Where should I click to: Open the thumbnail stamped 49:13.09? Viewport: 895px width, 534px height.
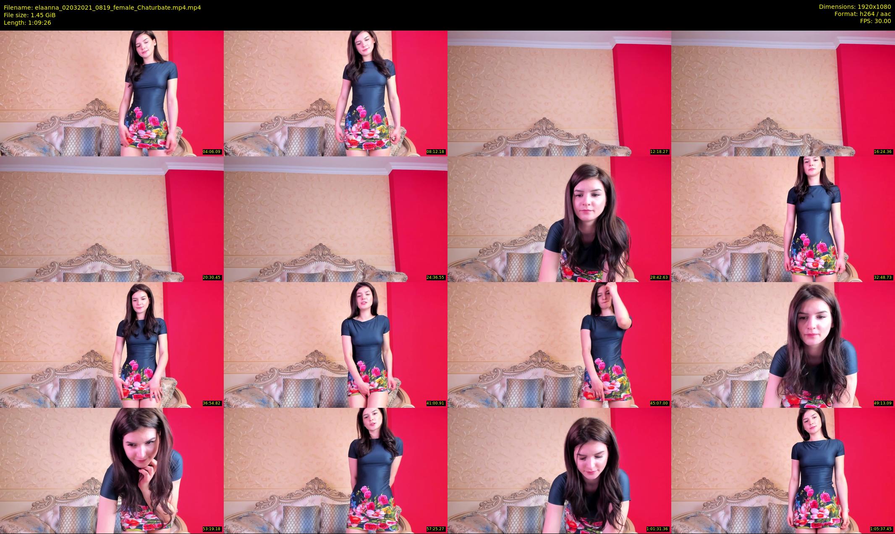click(x=783, y=345)
